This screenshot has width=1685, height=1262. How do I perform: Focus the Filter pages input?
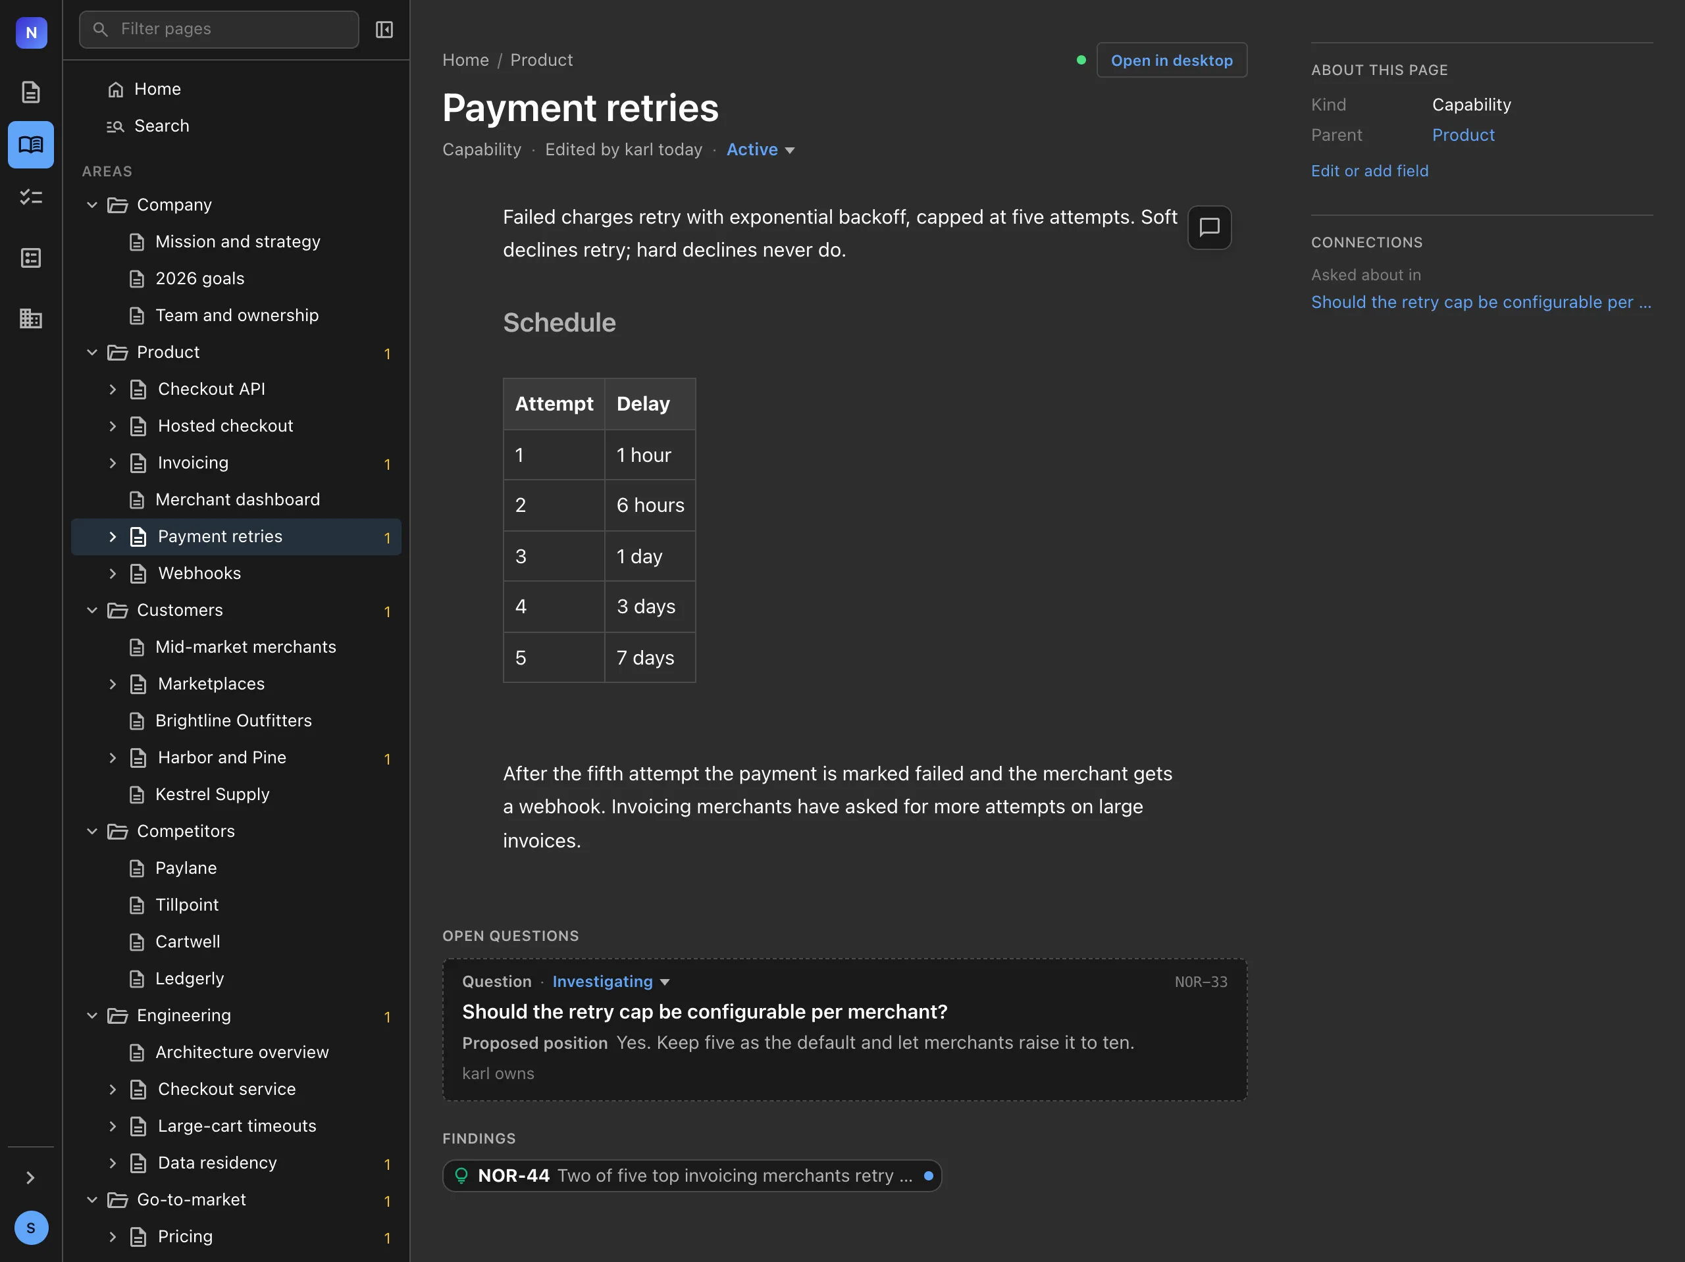(219, 30)
